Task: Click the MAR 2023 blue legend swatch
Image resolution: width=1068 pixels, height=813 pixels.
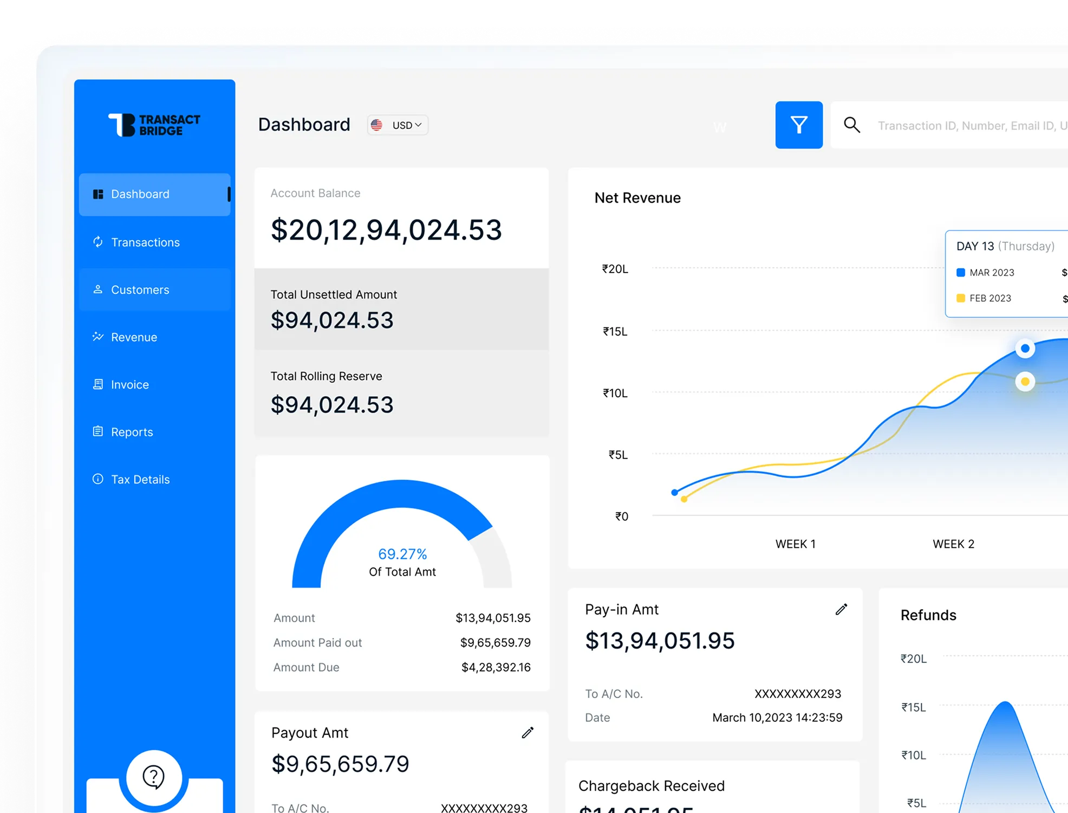Action: [961, 273]
